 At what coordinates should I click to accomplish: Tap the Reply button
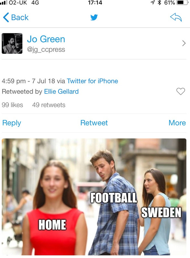(x=12, y=123)
